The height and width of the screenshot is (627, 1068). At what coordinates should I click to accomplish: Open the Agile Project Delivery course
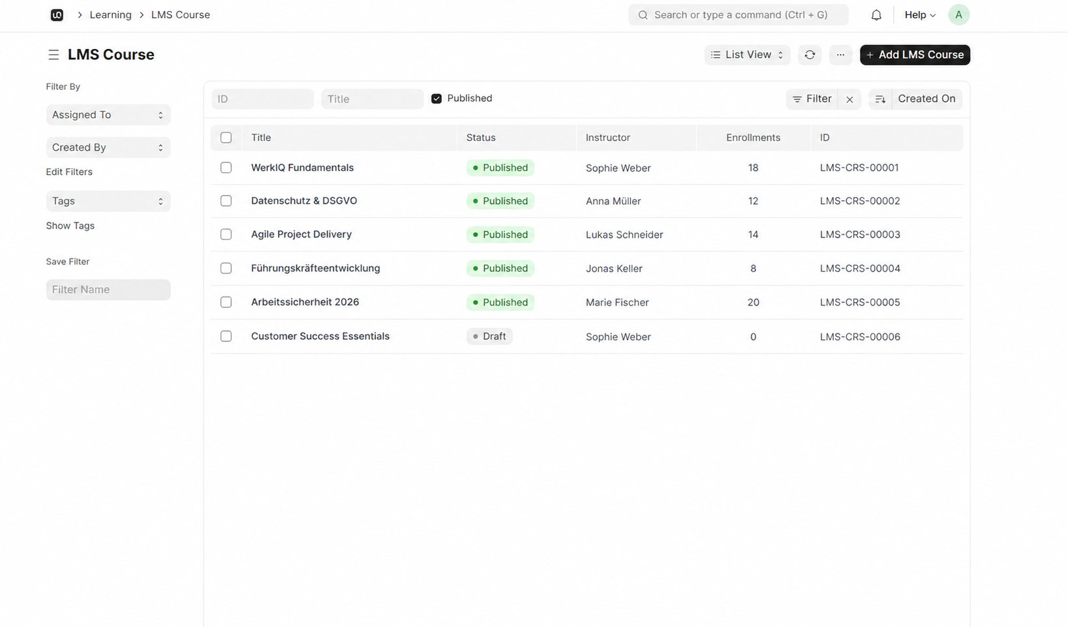point(301,234)
